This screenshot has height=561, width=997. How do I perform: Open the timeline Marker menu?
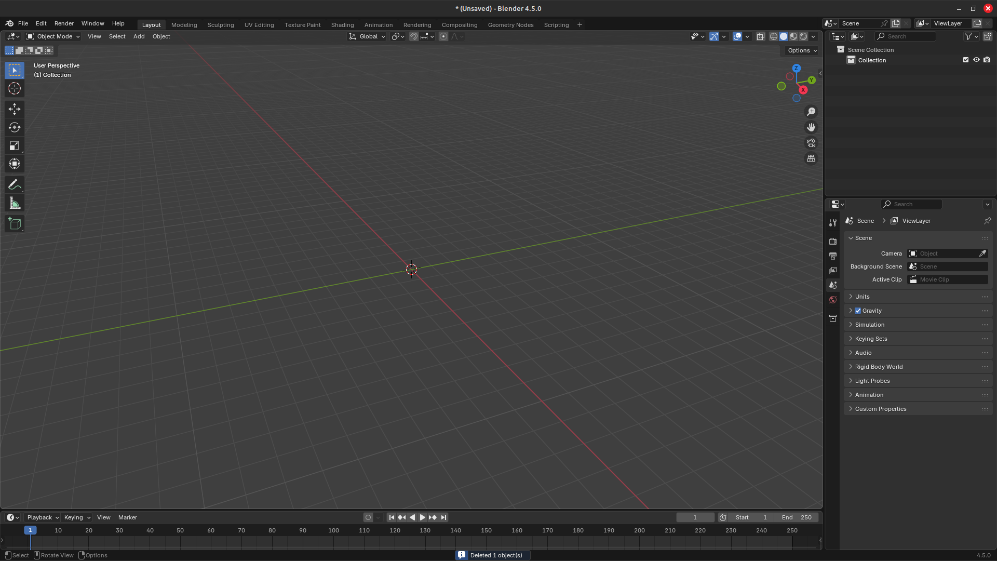click(x=127, y=517)
